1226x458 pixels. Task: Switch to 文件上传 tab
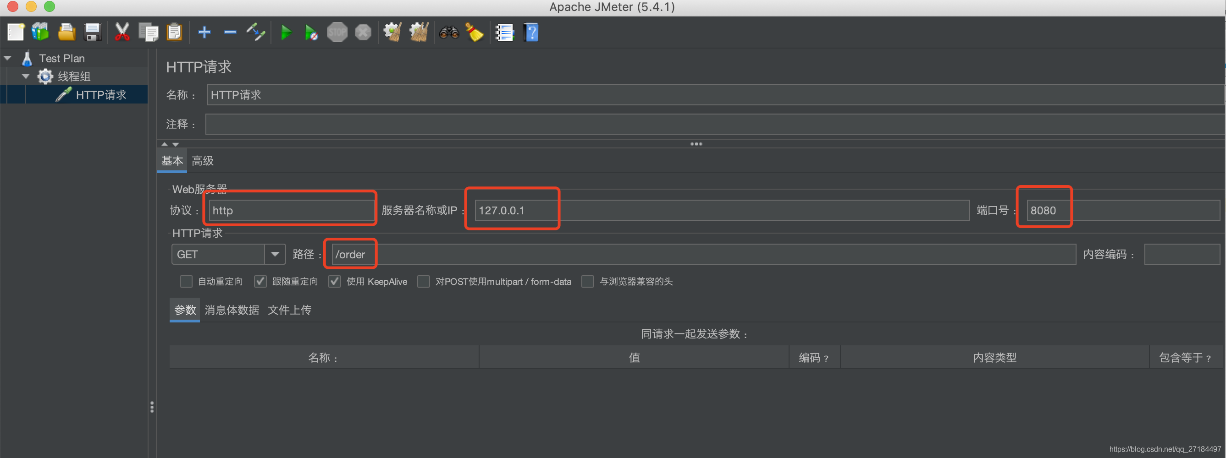tap(289, 310)
